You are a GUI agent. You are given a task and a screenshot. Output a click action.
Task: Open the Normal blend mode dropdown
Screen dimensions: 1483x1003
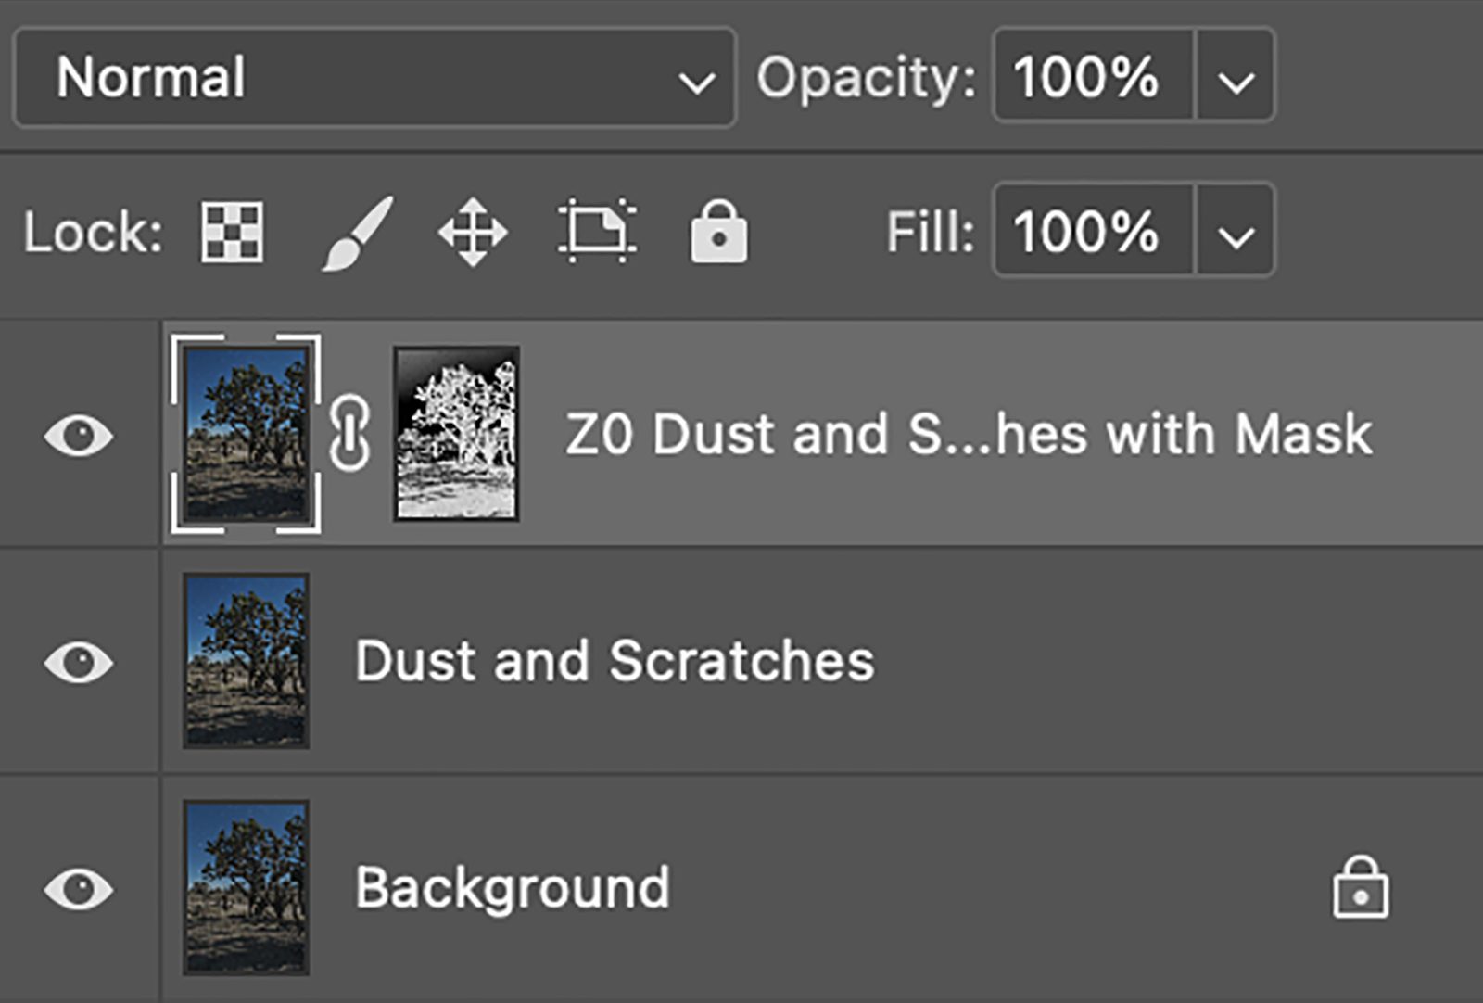[x=374, y=78]
